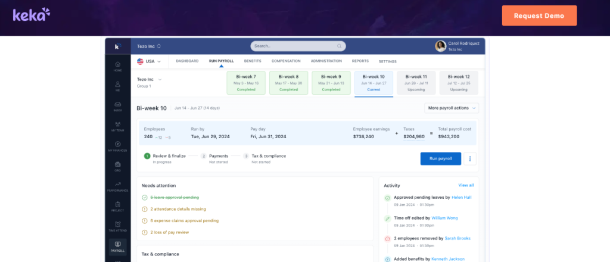
Task: Click the magnifier icon in search box
Action: pos(339,46)
